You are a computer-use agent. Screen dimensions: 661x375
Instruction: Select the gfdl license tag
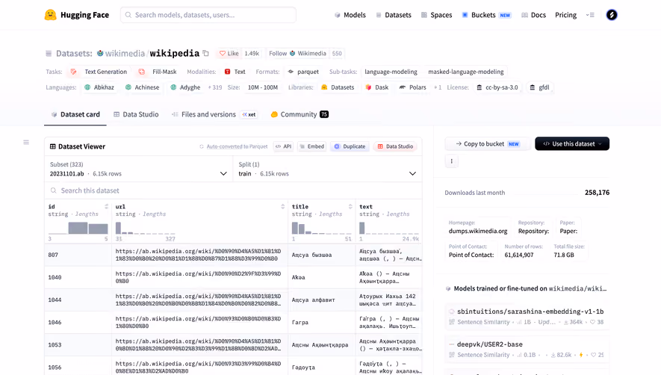(539, 87)
